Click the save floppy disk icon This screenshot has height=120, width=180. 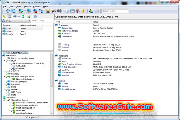point(48,11)
